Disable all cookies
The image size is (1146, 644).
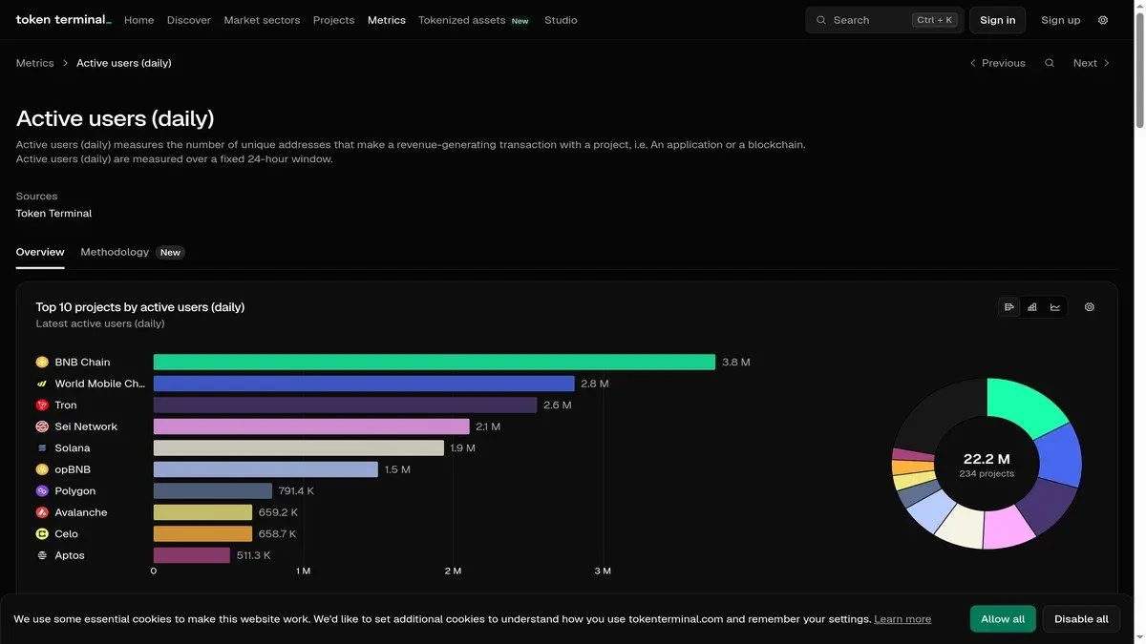click(x=1081, y=619)
